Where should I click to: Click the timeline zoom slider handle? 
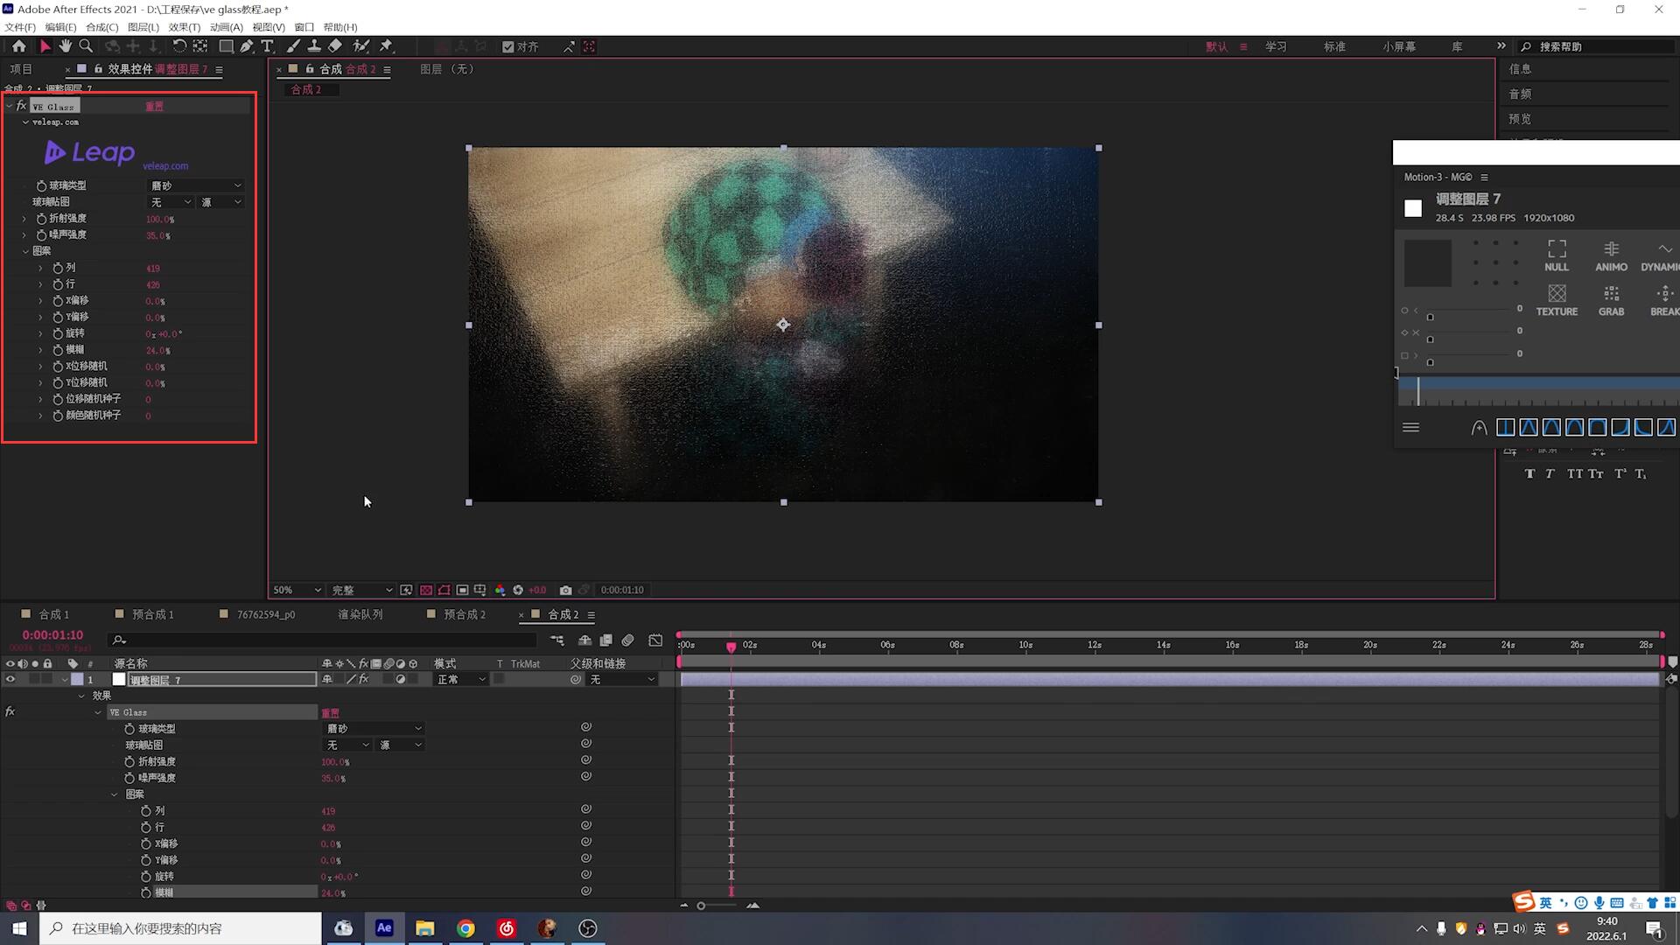tap(701, 906)
